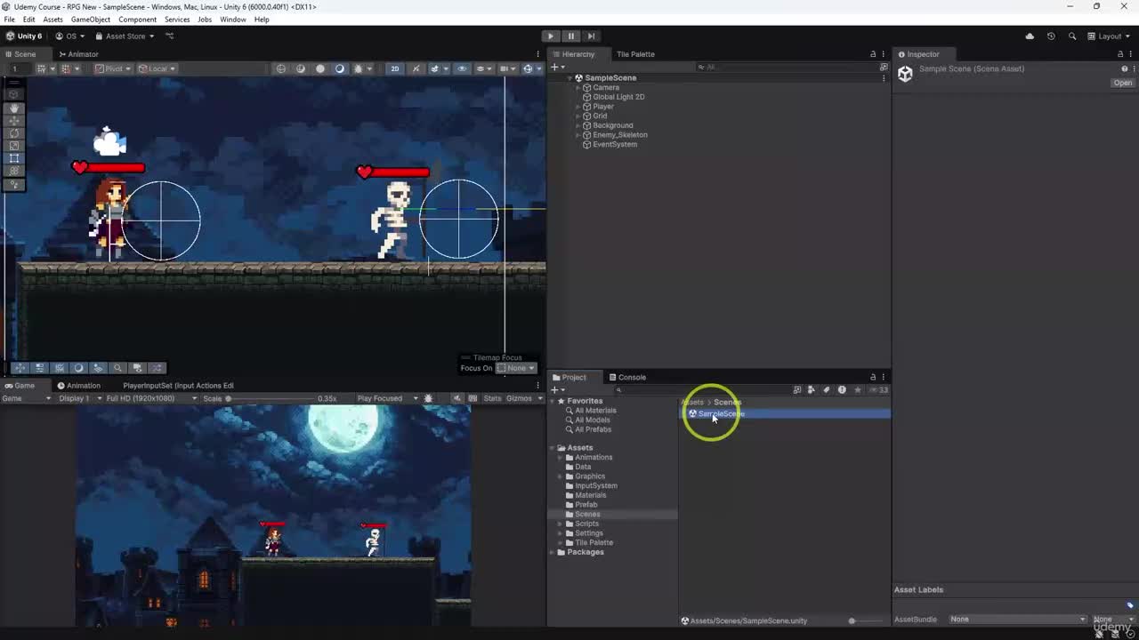Image resolution: width=1139 pixels, height=640 pixels.
Task: Open Inspector help icon for Sample Scene
Action: [x=1125, y=69]
